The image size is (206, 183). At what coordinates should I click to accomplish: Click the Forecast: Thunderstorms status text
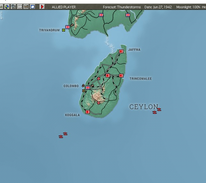(122, 7)
